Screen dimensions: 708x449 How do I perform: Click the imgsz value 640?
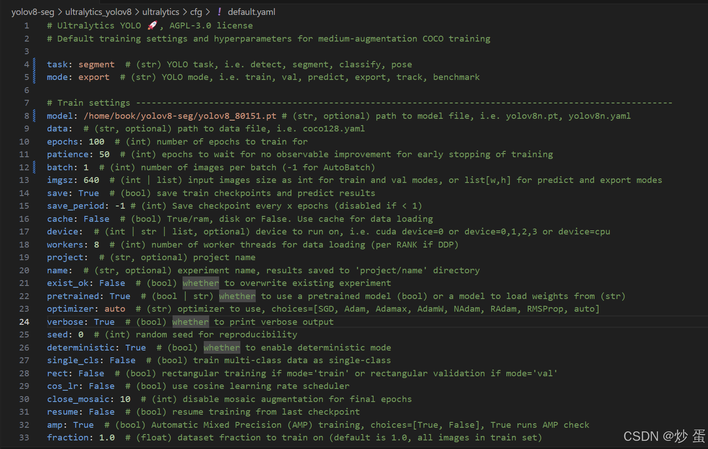tap(91, 180)
